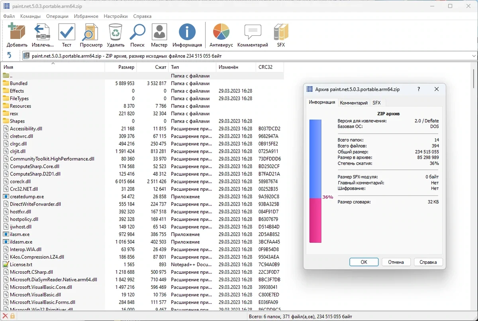Click the SFX books icon
The height and width of the screenshot is (321, 478).
coord(281,32)
